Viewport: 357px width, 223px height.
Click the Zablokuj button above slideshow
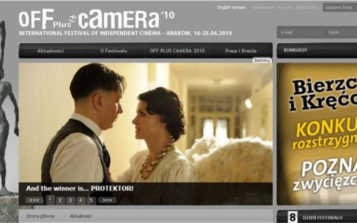[x=262, y=61]
